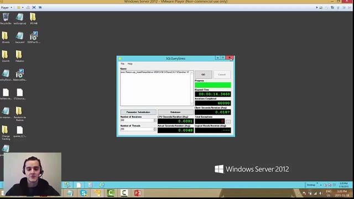Click the Logical Reads value display
This screenshot has height=199, width=354.
pyautogui.click(x=213, y=130)
